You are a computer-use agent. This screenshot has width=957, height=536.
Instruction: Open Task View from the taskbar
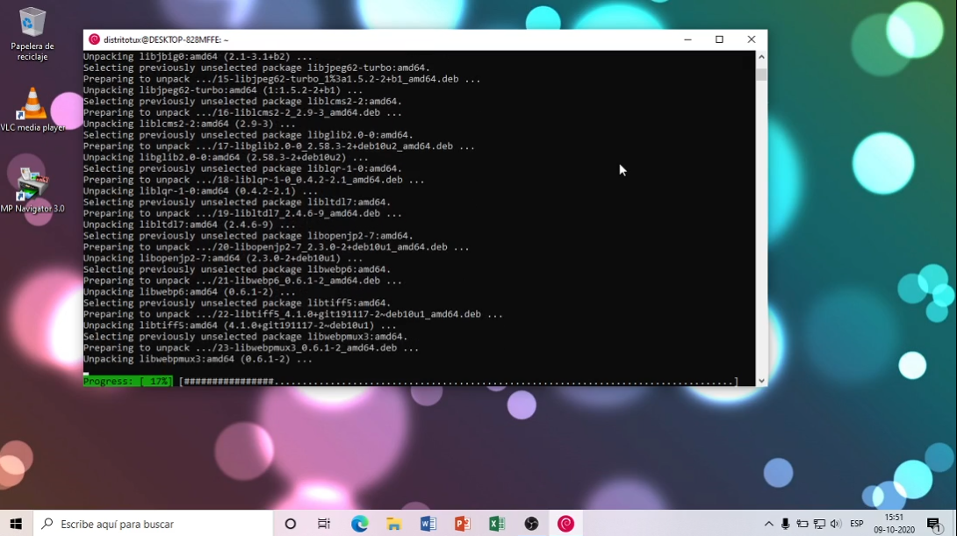point(324,524)
